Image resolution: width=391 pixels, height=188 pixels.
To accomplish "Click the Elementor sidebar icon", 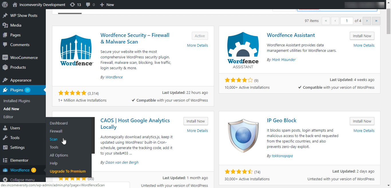I will (5, 160).
